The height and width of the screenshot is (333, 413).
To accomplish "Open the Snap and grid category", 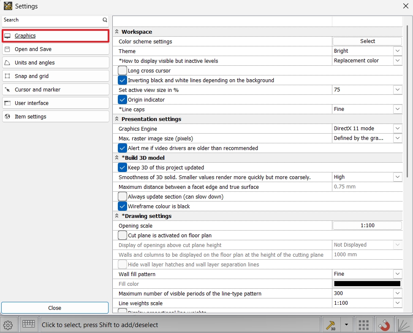I will point(32,76).
